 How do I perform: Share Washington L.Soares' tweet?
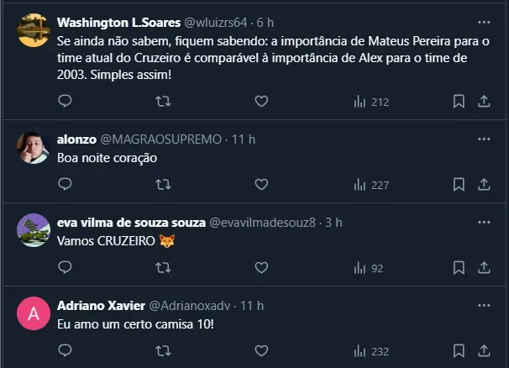click(484, 101)
